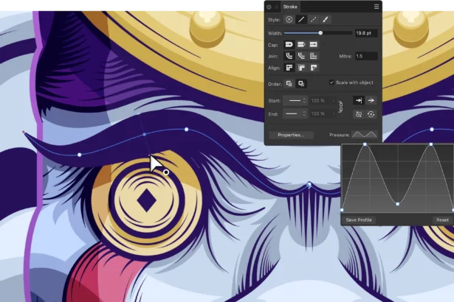Open the End arrowhead style dropdown
Screen dimensions: 454x302
pyautogui.click(x=295, y=114)
